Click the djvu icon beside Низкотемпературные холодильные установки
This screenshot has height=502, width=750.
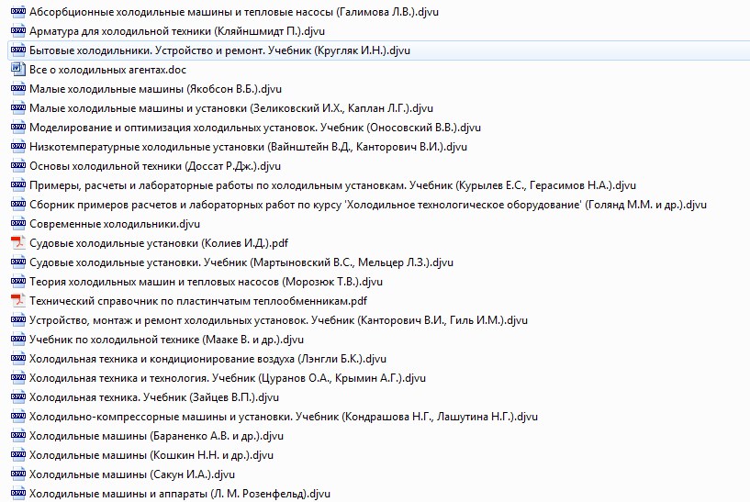[18, 146]
